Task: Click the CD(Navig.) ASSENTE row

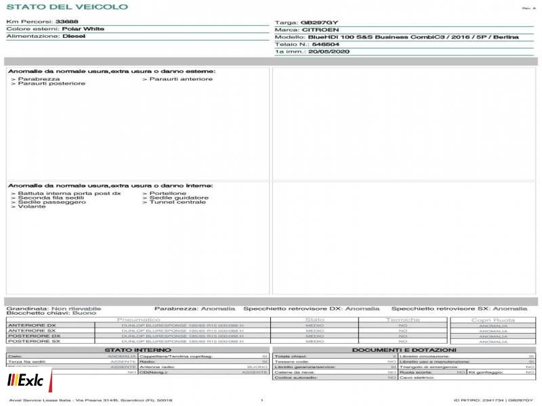Action: [x=204, y=372]
